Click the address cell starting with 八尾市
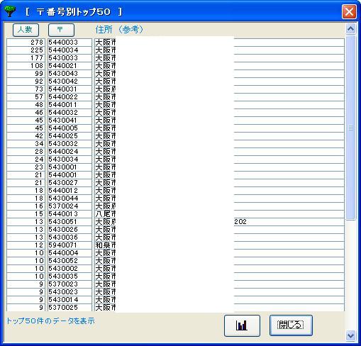This screenshot has width=361, height=346. click(x=219, y=214)
